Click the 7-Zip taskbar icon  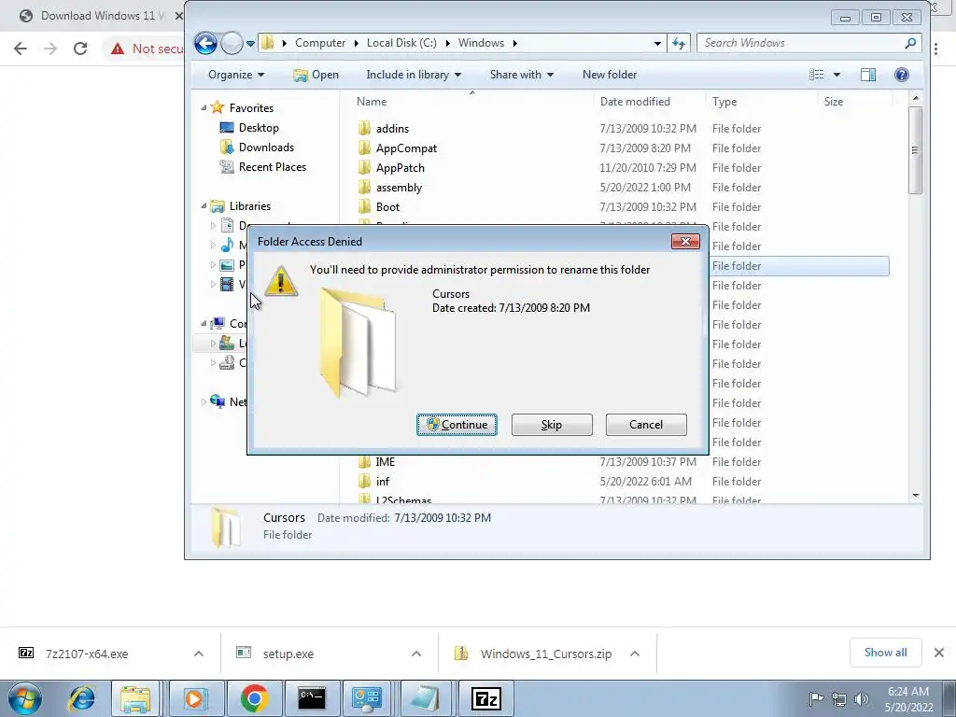486,698
